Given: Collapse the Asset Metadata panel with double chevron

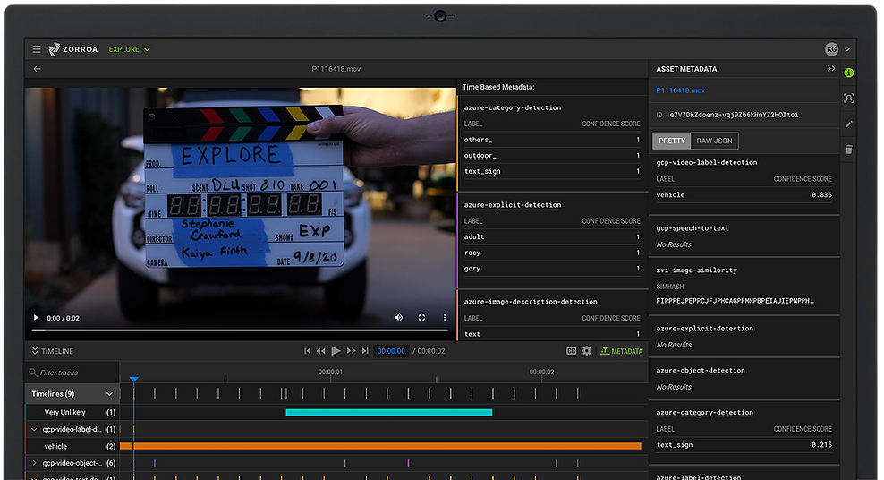Looking at the screenshot, I should (831, 69).
